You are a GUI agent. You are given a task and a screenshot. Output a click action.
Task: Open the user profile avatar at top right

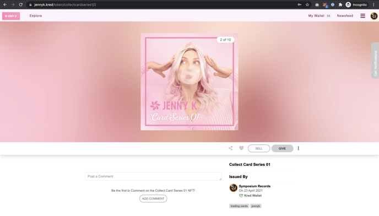click(x=374, y=16)
